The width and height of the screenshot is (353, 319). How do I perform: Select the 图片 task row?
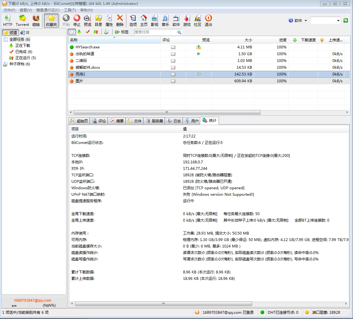coord(209,81)
